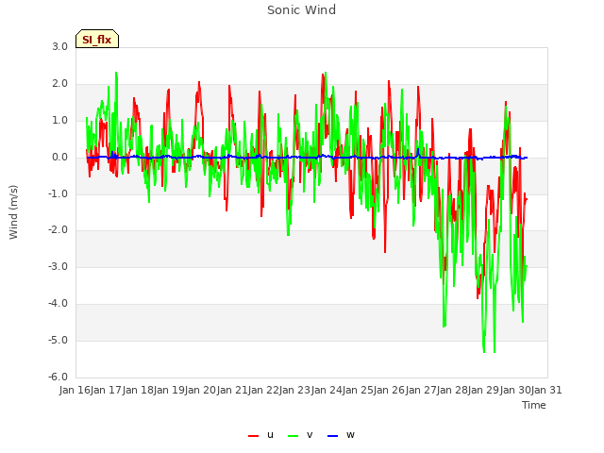Click the Jan 18 tick label
604x453 pixels.
138,390
